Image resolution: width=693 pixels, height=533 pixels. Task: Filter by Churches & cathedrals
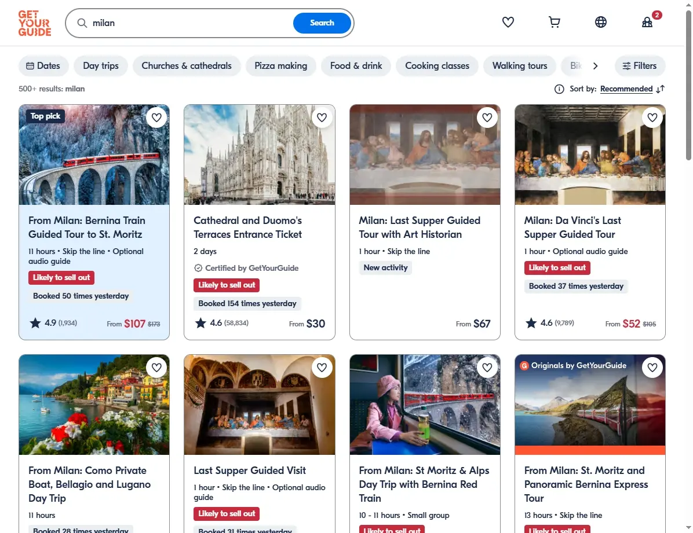pyautogui.click(x=187, y=66)
